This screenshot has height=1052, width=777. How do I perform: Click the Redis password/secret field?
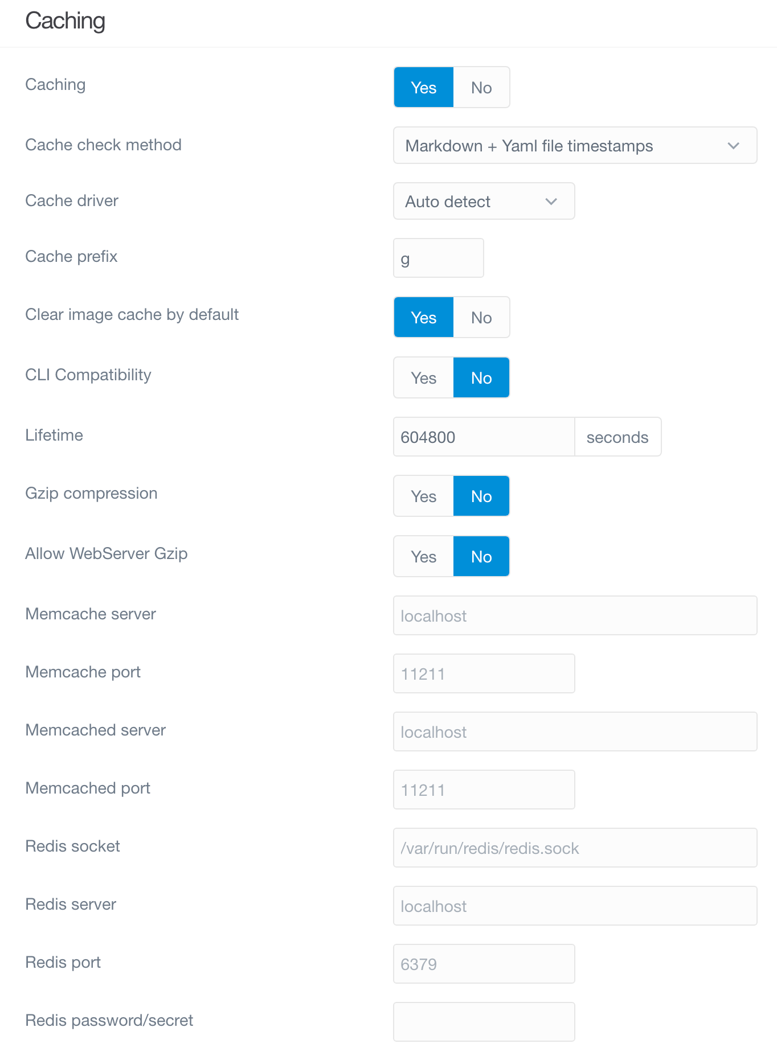[484, 1021]
